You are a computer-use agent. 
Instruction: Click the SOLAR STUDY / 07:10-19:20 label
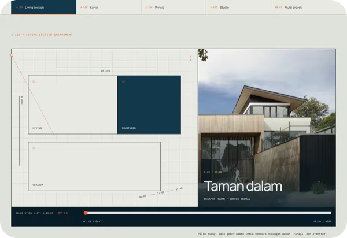(x=34, y=213)
